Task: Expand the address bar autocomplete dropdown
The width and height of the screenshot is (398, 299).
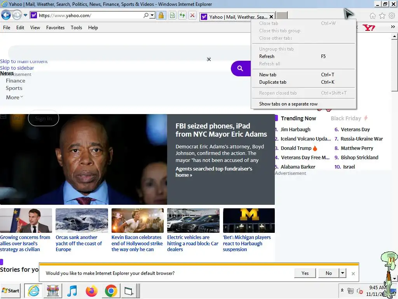Action: click(x=152, y=15)
